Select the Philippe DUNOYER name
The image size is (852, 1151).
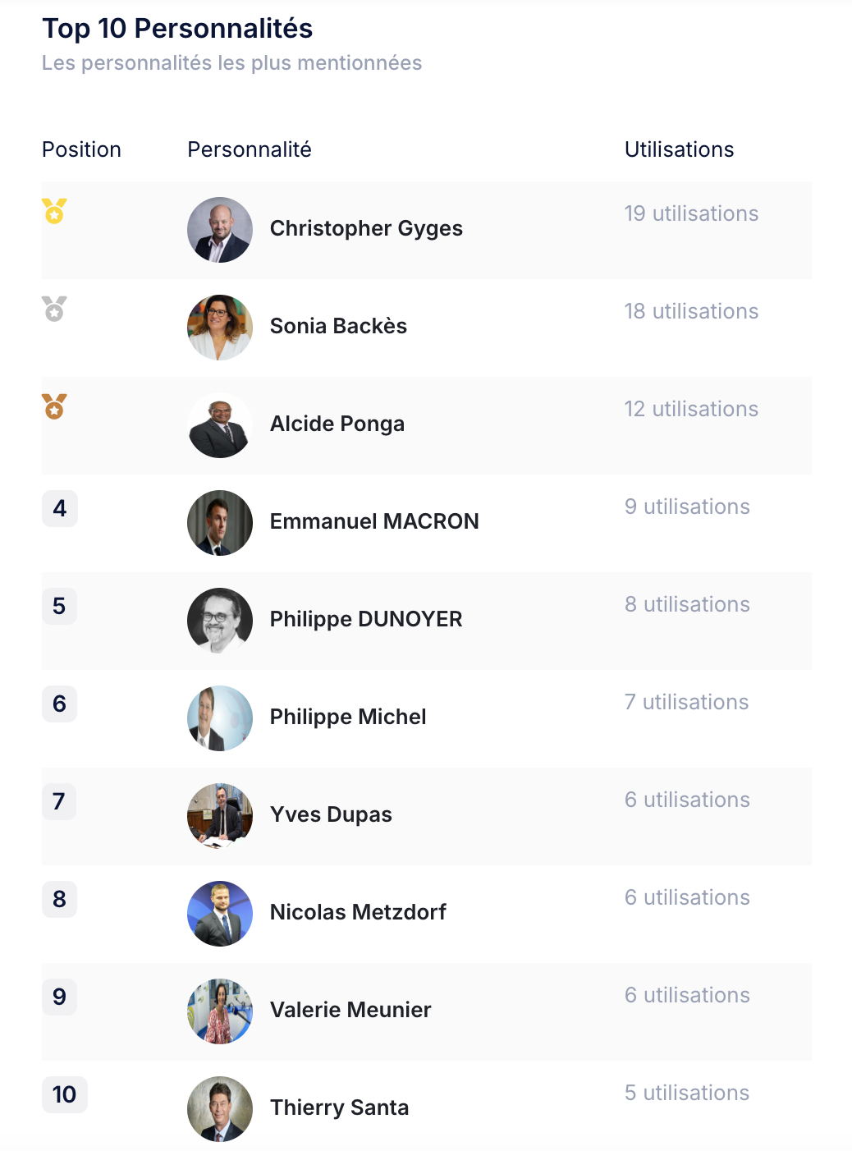click(366, 619)
